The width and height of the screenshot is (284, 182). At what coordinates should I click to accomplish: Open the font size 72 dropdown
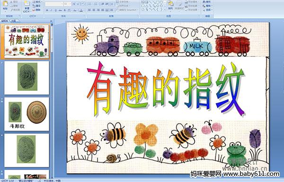coord(67,4)
